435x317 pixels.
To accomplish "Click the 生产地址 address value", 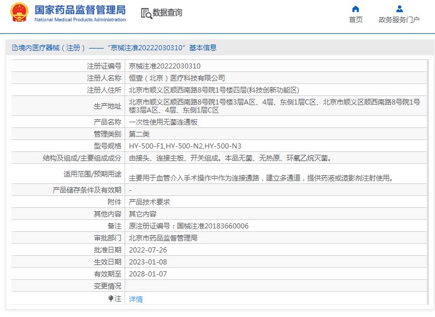I will (274, 106).
